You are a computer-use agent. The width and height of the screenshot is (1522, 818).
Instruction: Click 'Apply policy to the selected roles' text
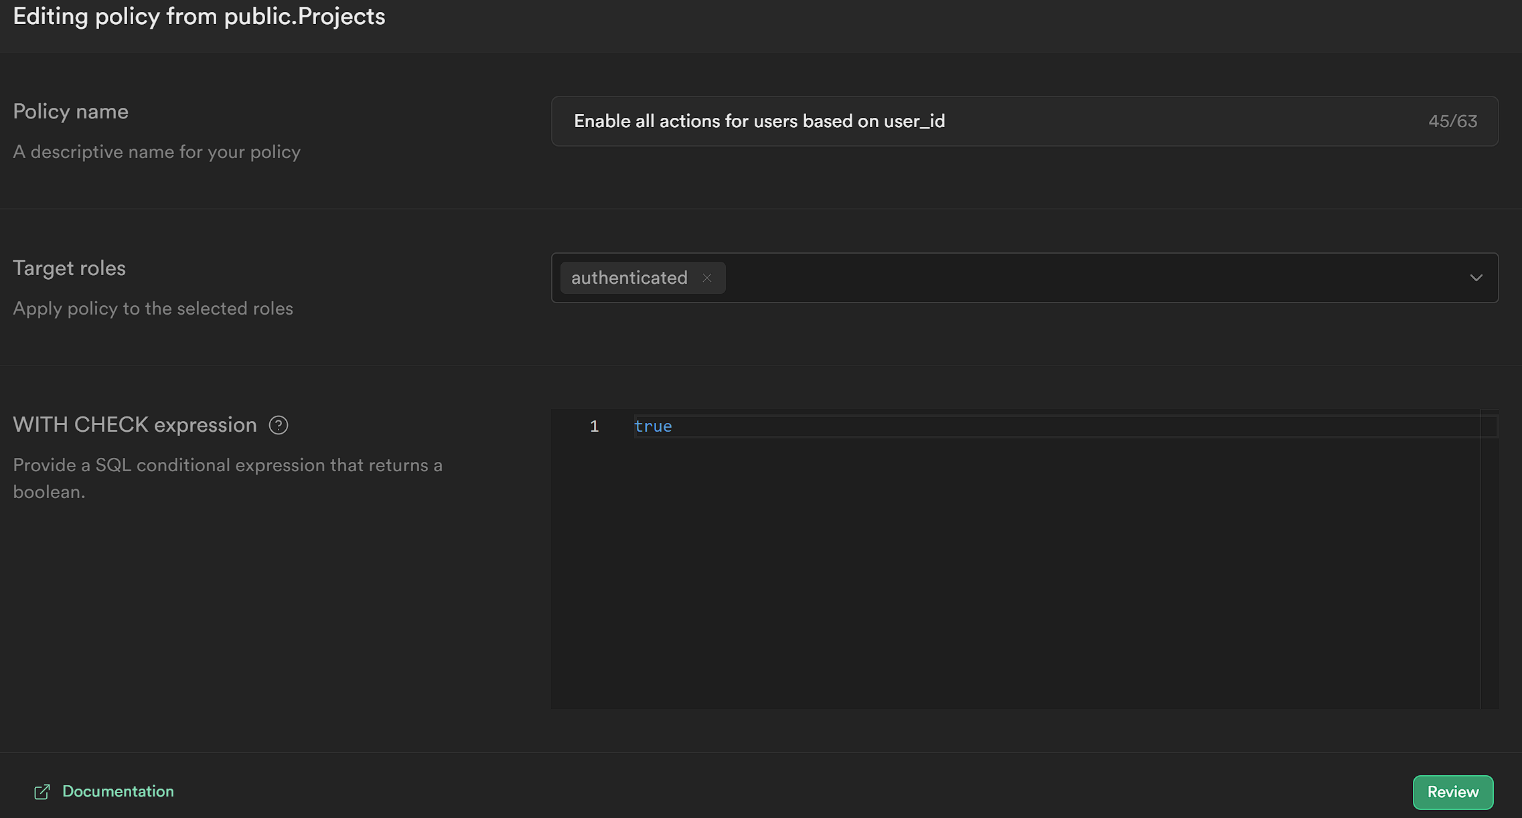[153, 309]
